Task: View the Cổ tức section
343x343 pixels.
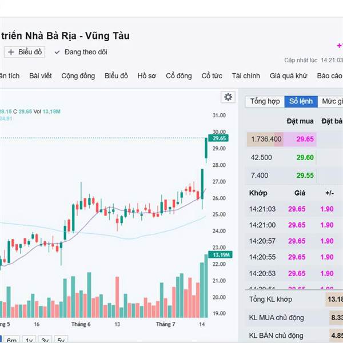Action: [x=212, y=76]
